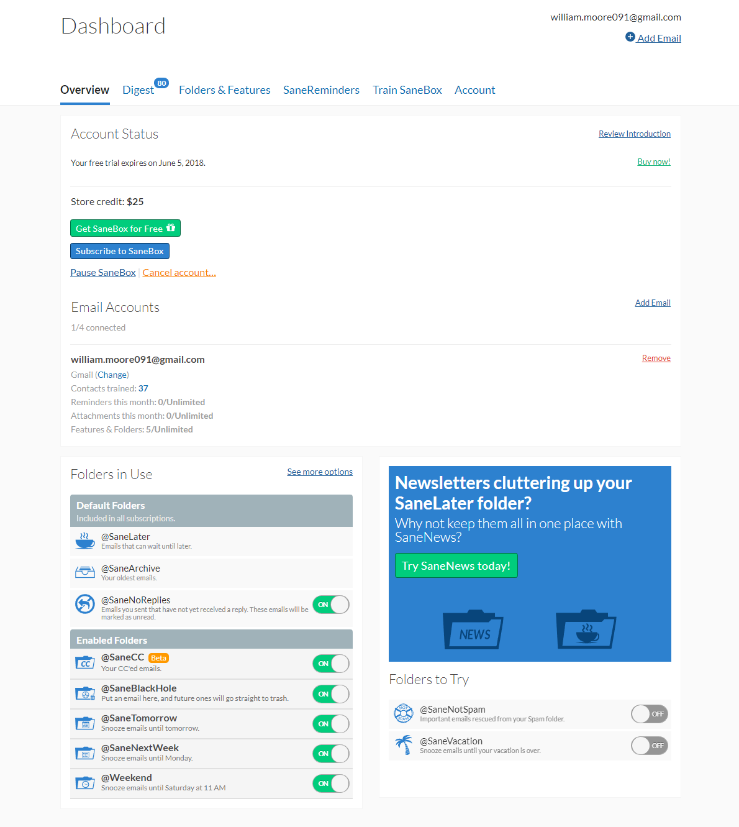Click the SaneNotSpam lifebuoy icon
The height and width of the screenshot is (827, 739).
404,713
